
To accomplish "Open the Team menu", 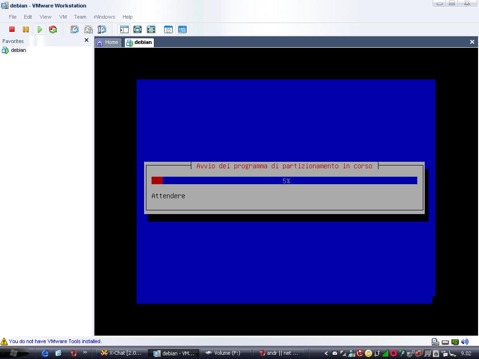I will (80, 17).
